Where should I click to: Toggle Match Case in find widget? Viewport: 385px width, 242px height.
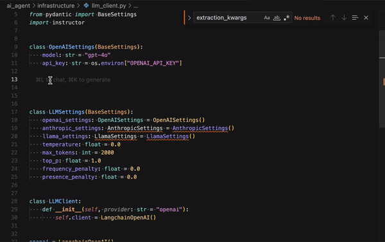267,18
